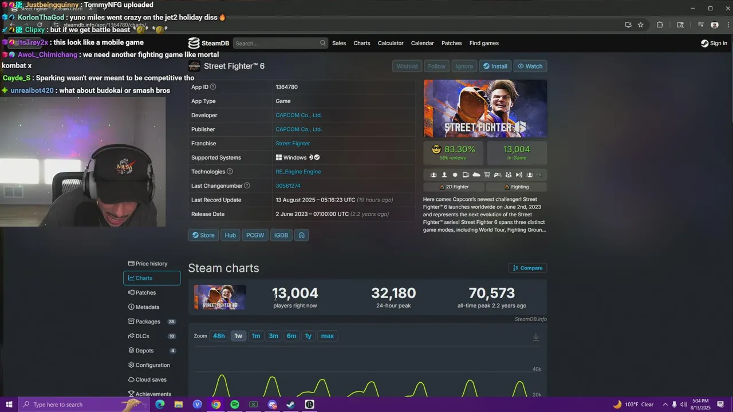Click the achievements gear-shaped feature icon
The height and width of the screenshot is (412, 733).
tap(455, 175)
